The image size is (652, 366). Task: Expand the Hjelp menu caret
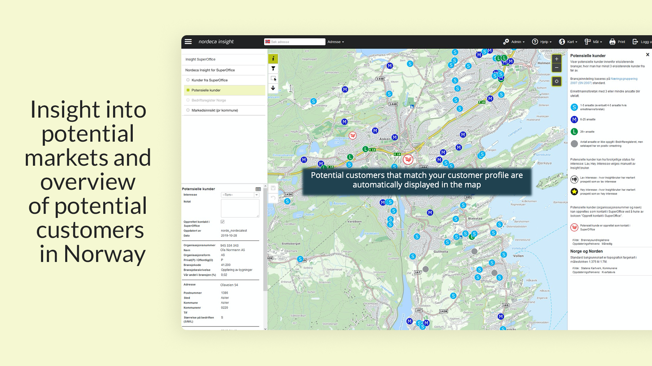[x=550, y=42]
